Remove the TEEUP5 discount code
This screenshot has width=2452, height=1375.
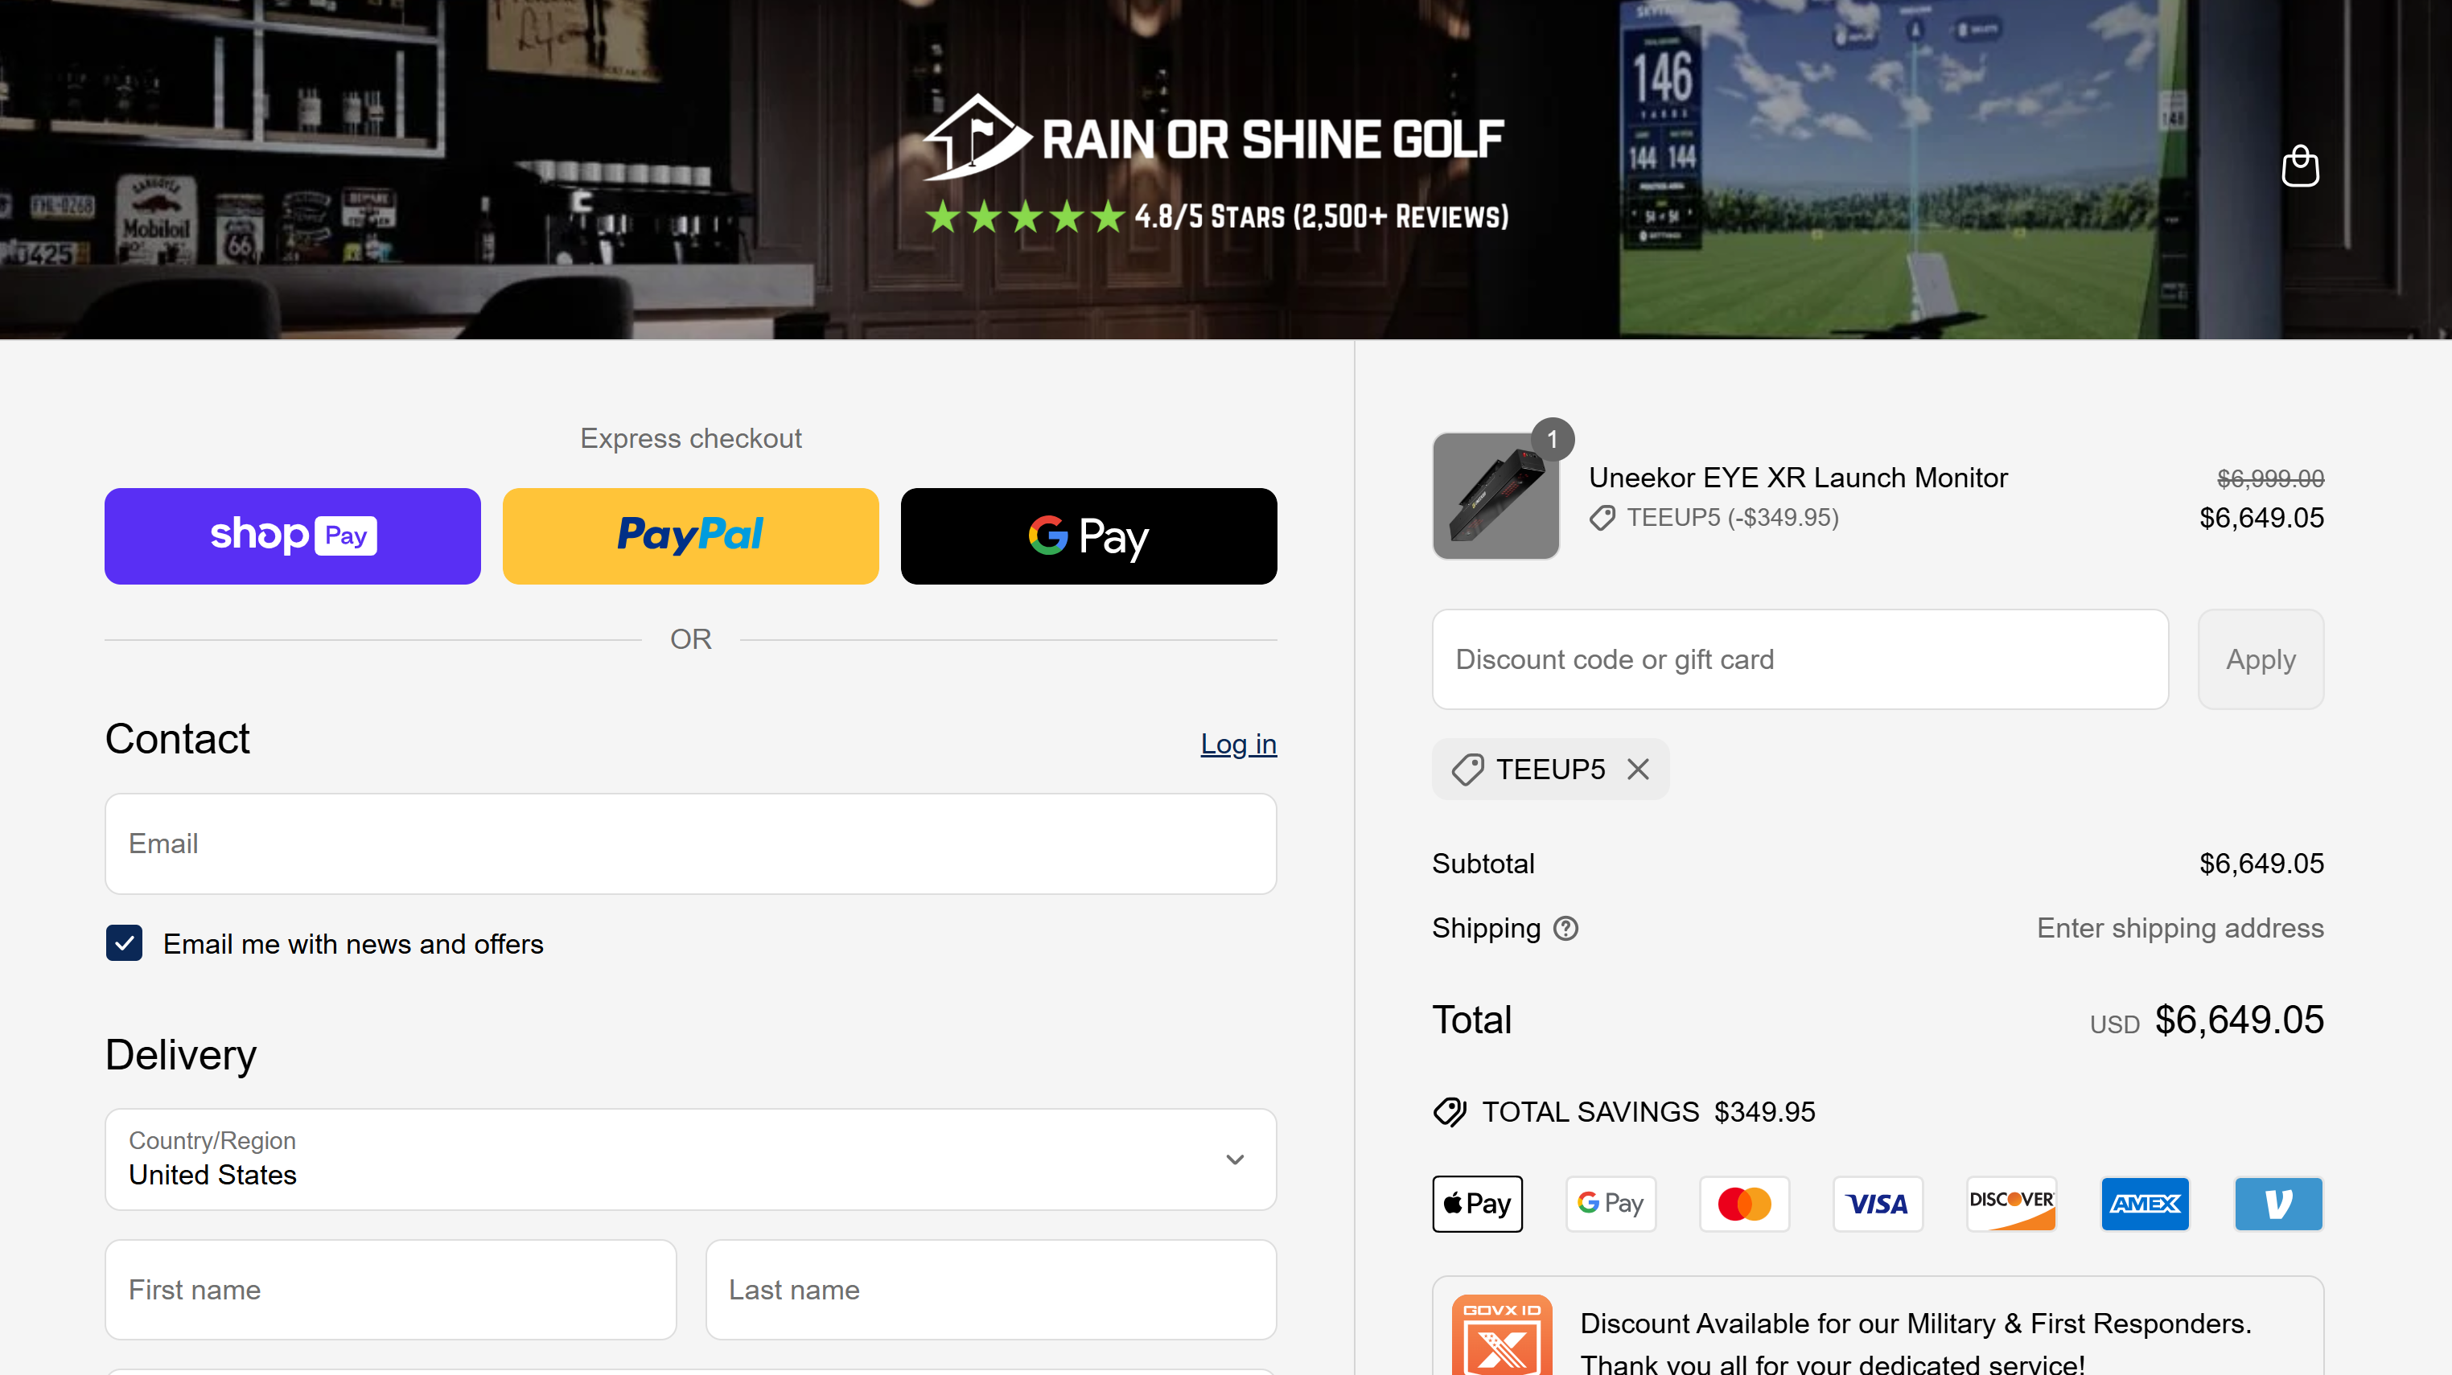[x=1638, y=769]
